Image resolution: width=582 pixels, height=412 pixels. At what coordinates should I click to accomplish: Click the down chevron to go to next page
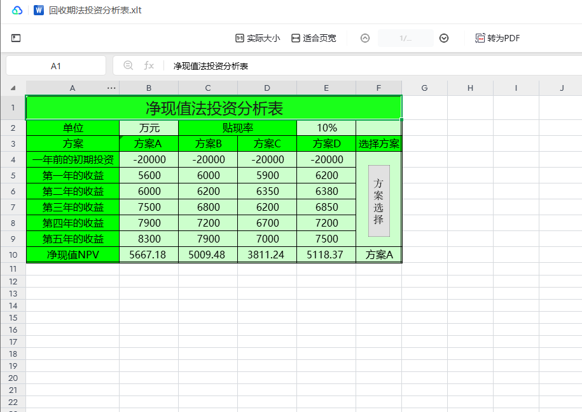coord(443,38)
